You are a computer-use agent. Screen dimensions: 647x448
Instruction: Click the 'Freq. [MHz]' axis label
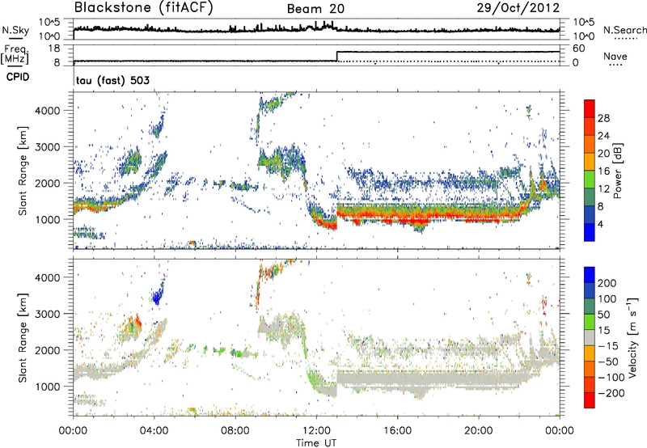15,54
